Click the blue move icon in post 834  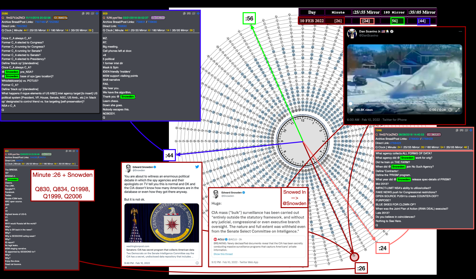[x=77, y=151]
